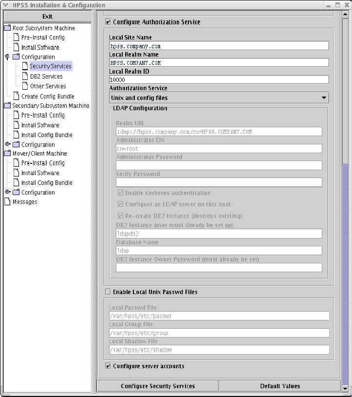The image size is (352, 397).
Task: Minimize the HPSS Installation window
Action: pos(328,5)
